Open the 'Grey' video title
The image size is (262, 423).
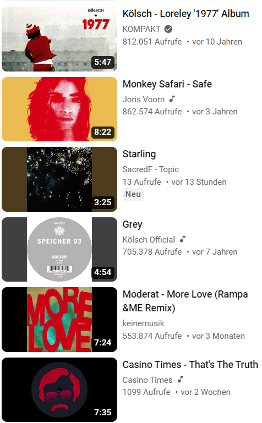pyautogui.click(x=133, y=224)
